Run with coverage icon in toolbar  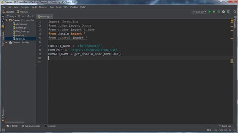coord(219,11)
